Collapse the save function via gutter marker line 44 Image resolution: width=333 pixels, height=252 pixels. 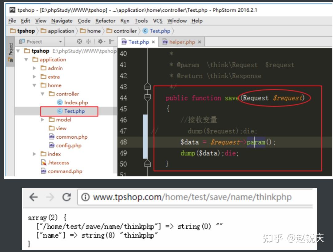[x=147, y=97]
